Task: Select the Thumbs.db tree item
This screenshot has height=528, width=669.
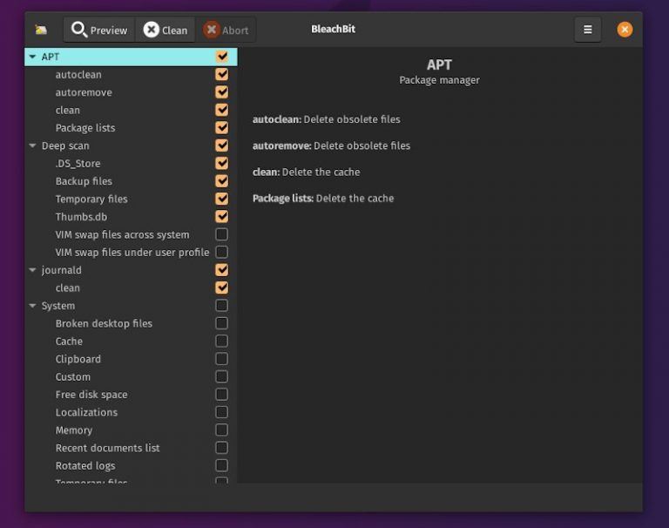Action: (81, 217)
